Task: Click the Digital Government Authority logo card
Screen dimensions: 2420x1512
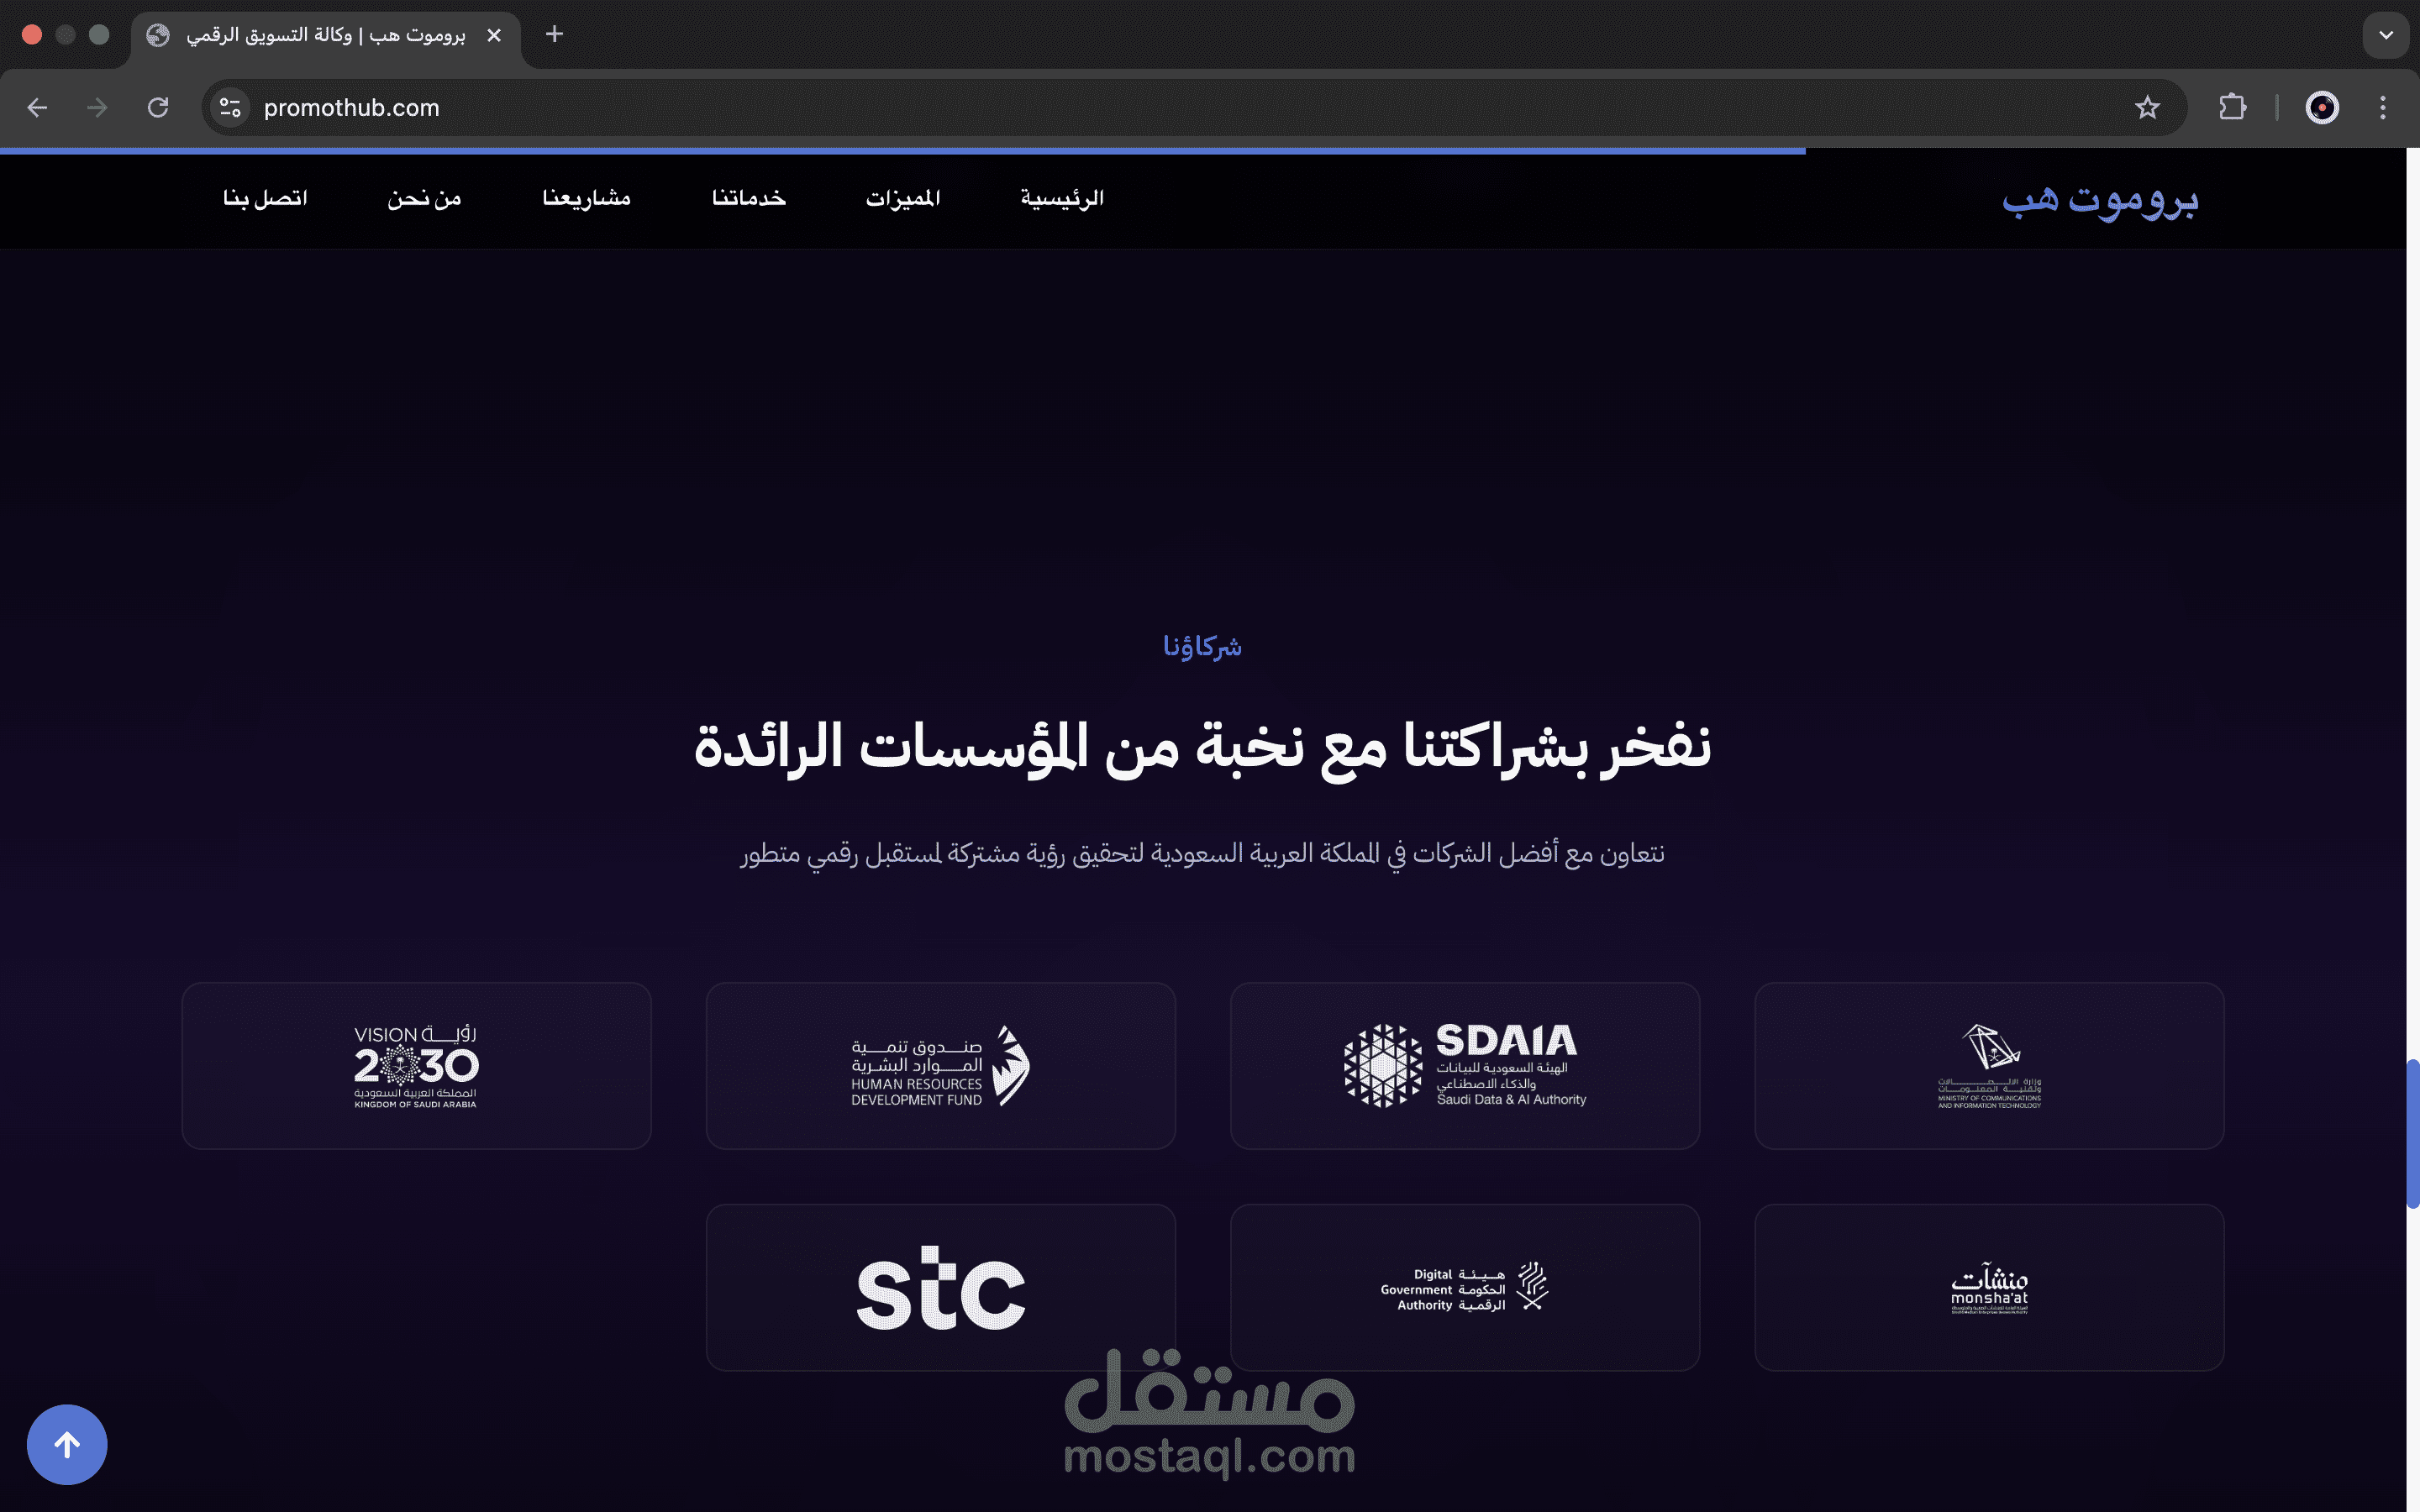Action: [1465, 1287]
